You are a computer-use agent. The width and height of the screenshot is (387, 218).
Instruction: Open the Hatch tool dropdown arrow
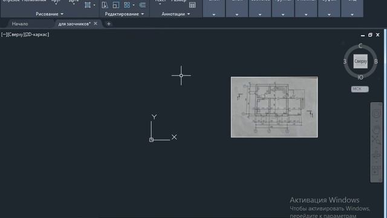click(94, 5)
